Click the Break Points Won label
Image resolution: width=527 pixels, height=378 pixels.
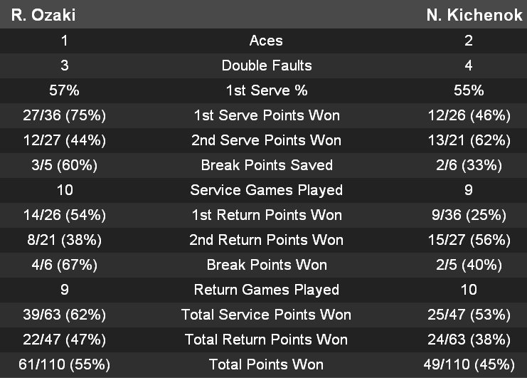click(266, 265)
